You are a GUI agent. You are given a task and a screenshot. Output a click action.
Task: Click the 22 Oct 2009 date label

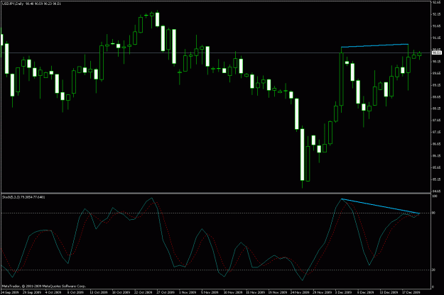(144, 292)
